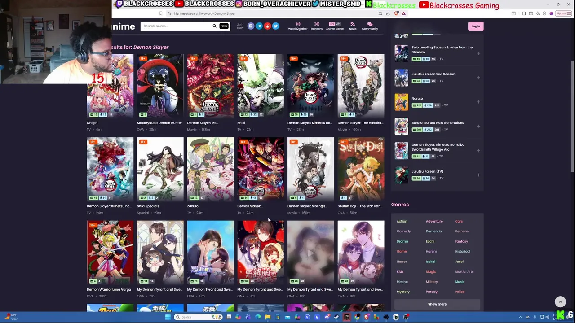This screenshot has width=575, height=323.
Task: Add Jujutsu Kaisen 2nd Season to list
Action: (478, 78)
